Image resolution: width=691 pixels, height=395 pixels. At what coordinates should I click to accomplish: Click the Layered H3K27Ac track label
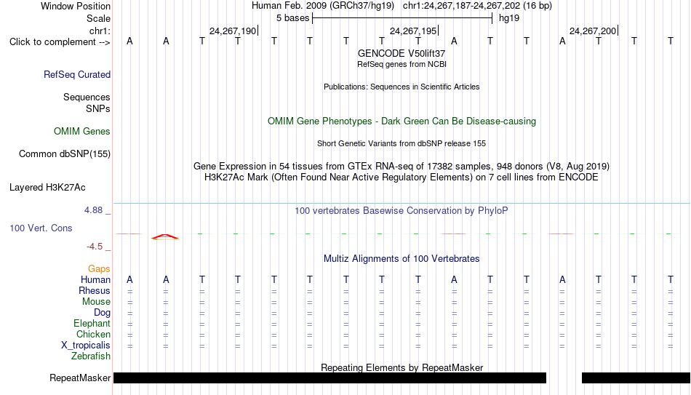pyautogui.click(x=47, y=188)
